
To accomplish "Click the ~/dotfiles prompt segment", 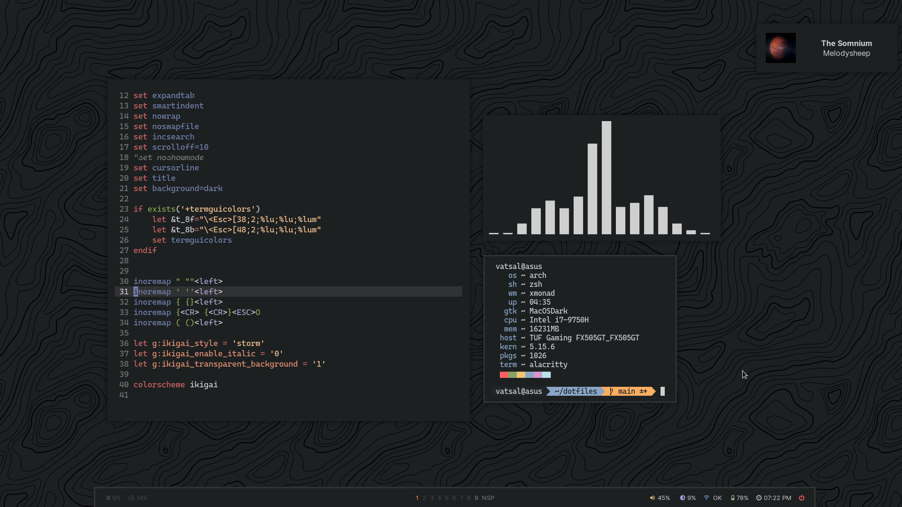I will coord(575,392).
